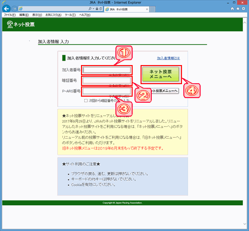Click the Cookieを有効にしてください line
Screen dimensions: 249x231
(x=93, y=185)
